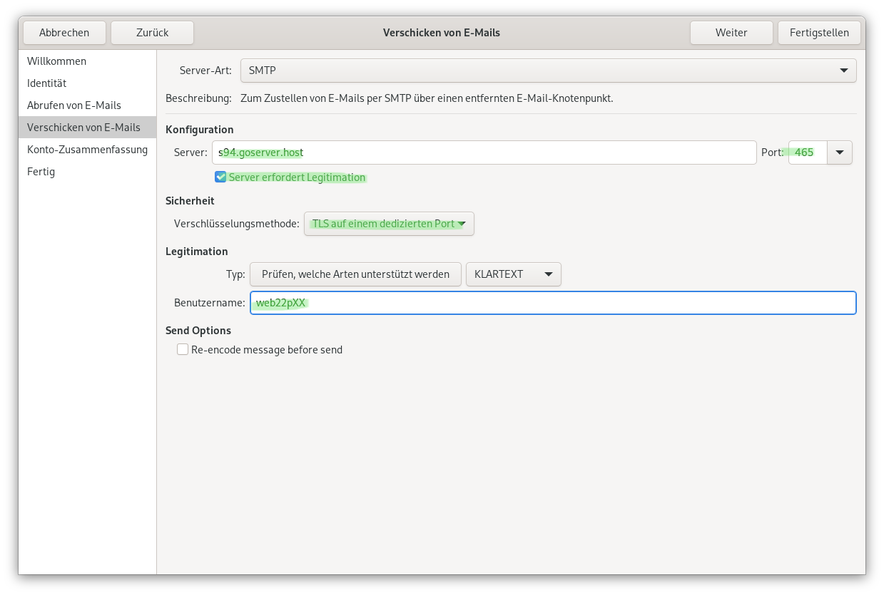Click Prüfen, welche Arten unterstützt werden

coord(355,274)
